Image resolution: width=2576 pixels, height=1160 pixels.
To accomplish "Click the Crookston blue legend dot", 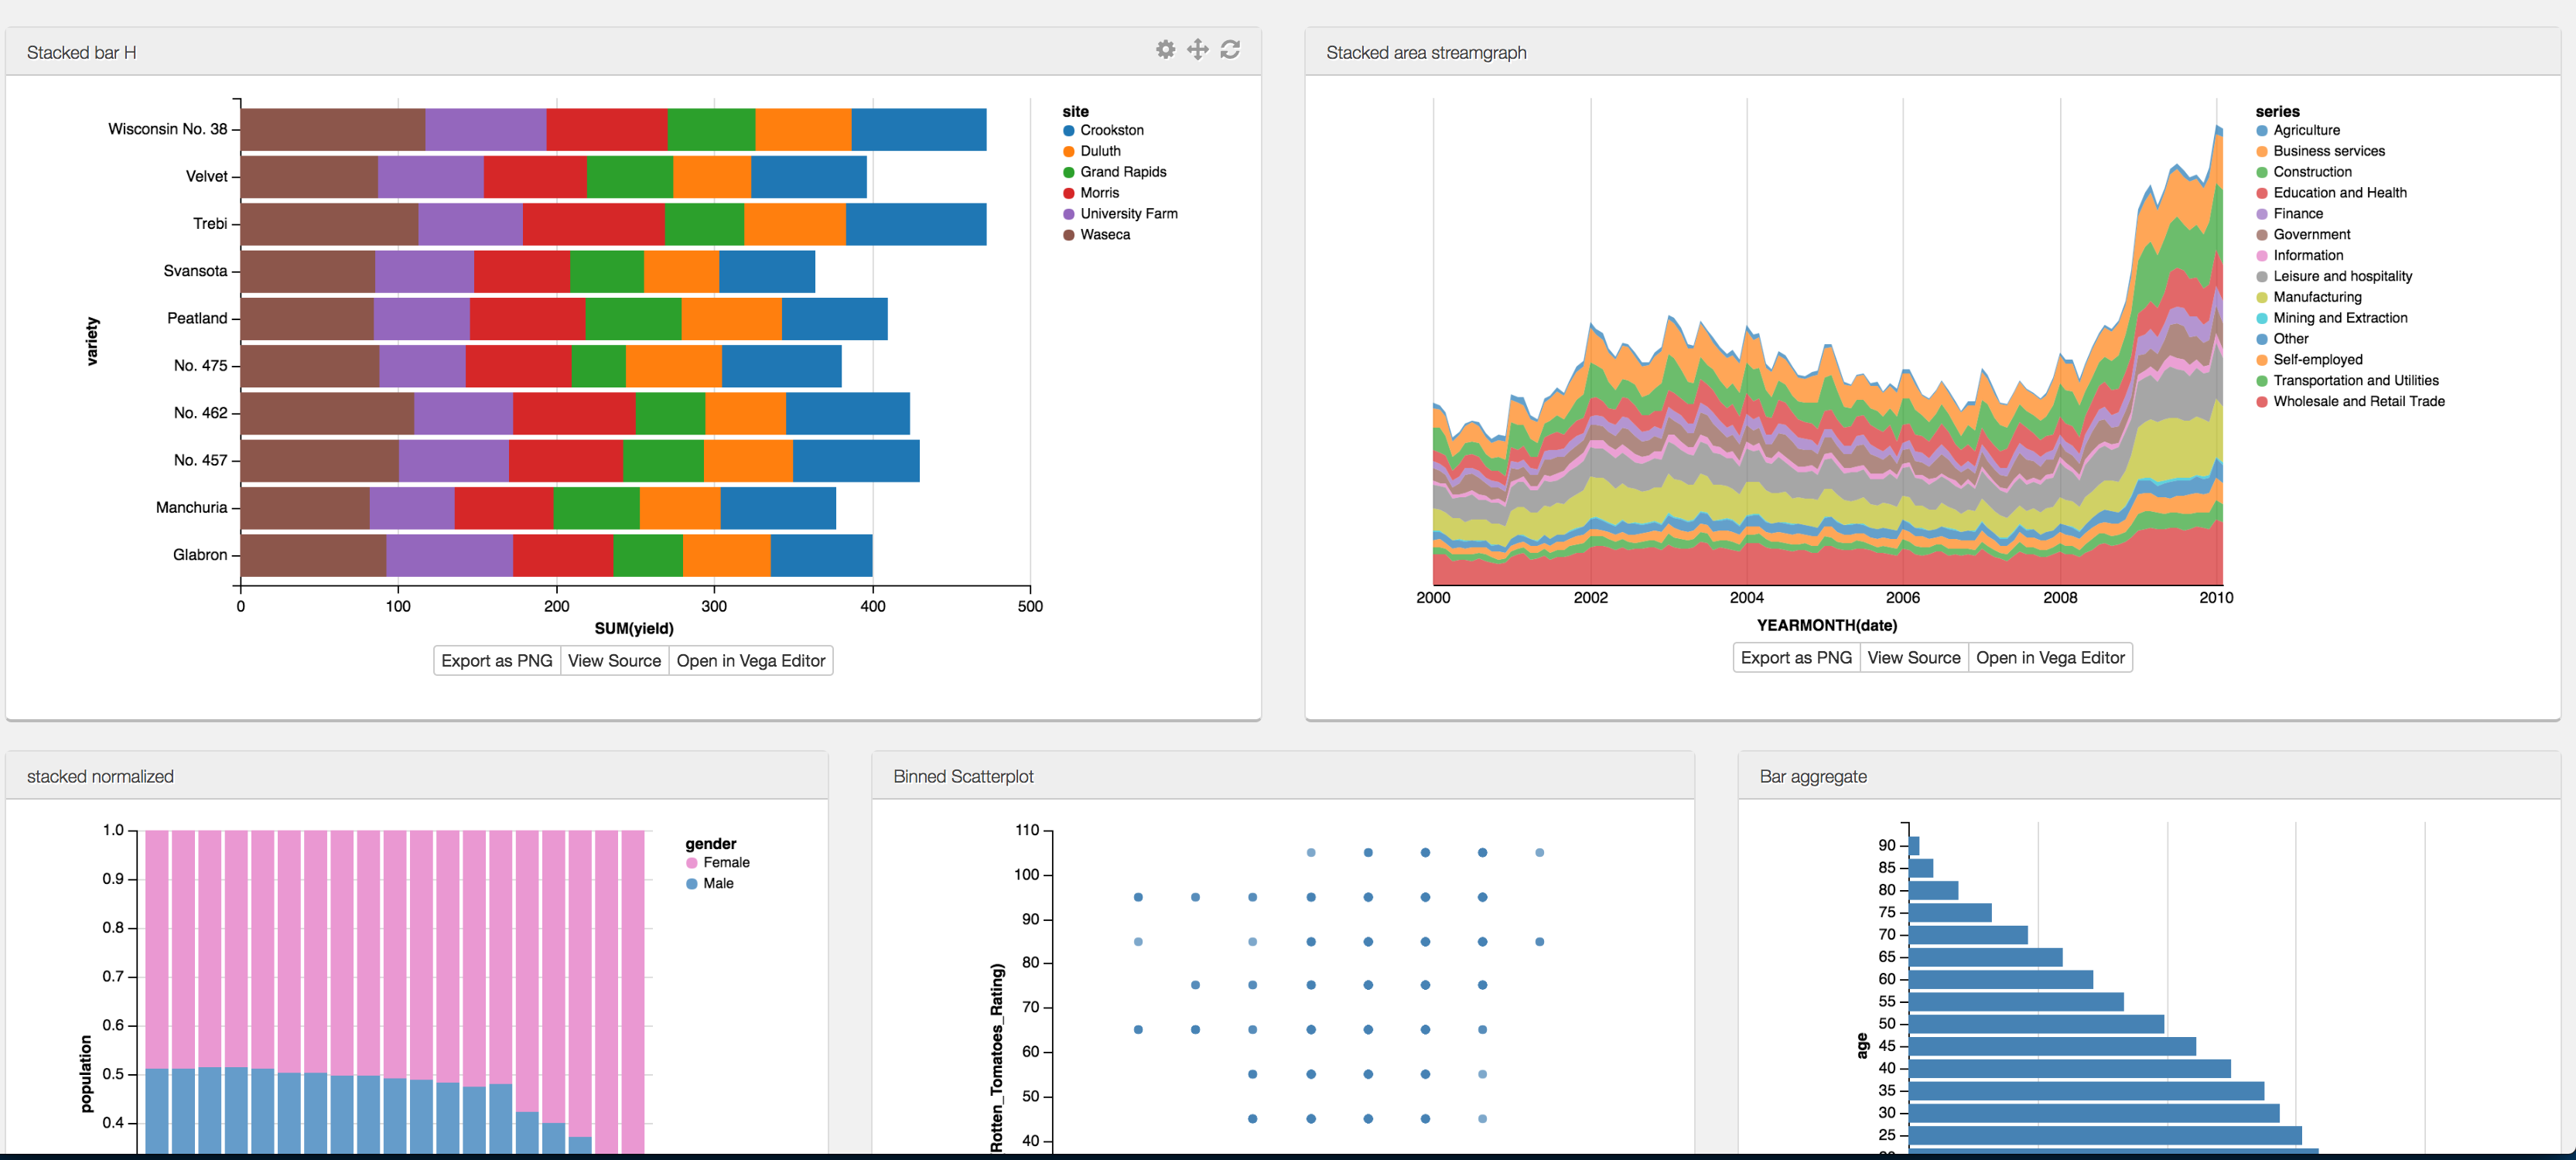I will point(1068,131).
